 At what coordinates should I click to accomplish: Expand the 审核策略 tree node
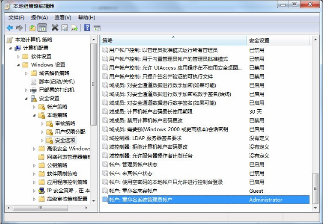[x=42, y=123]
